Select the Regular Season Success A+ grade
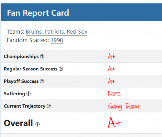The image size is (162, 137). click(x=111, y=69)
